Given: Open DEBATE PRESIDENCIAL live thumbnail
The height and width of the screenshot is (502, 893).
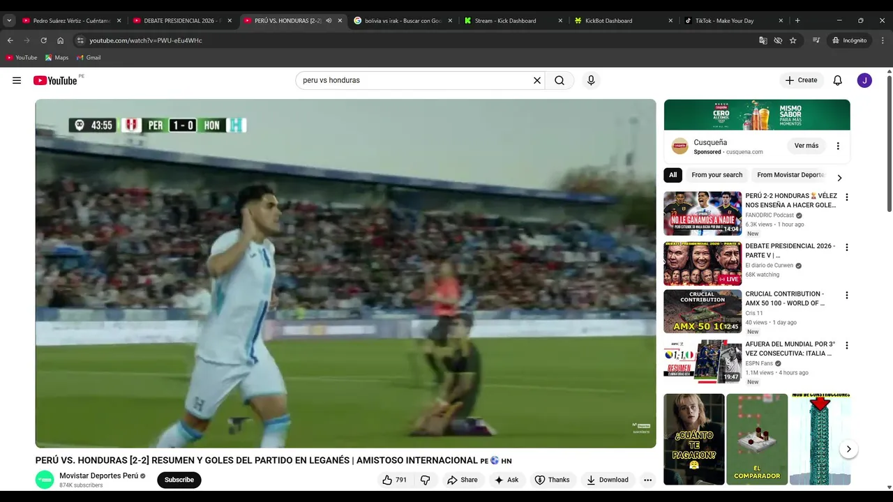Looking at the screenshot, I should pyautogui.click(x=703, y=264).
